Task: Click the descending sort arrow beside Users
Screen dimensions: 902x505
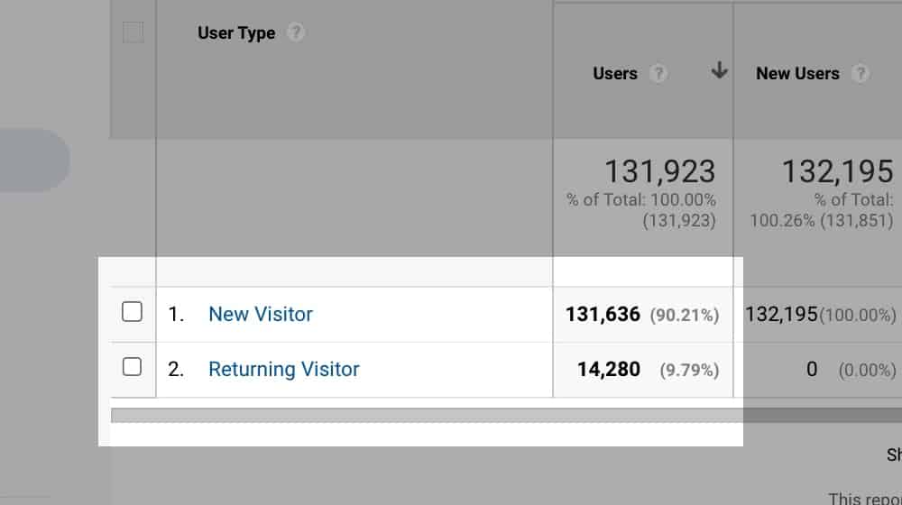Action: coord(719,70)
